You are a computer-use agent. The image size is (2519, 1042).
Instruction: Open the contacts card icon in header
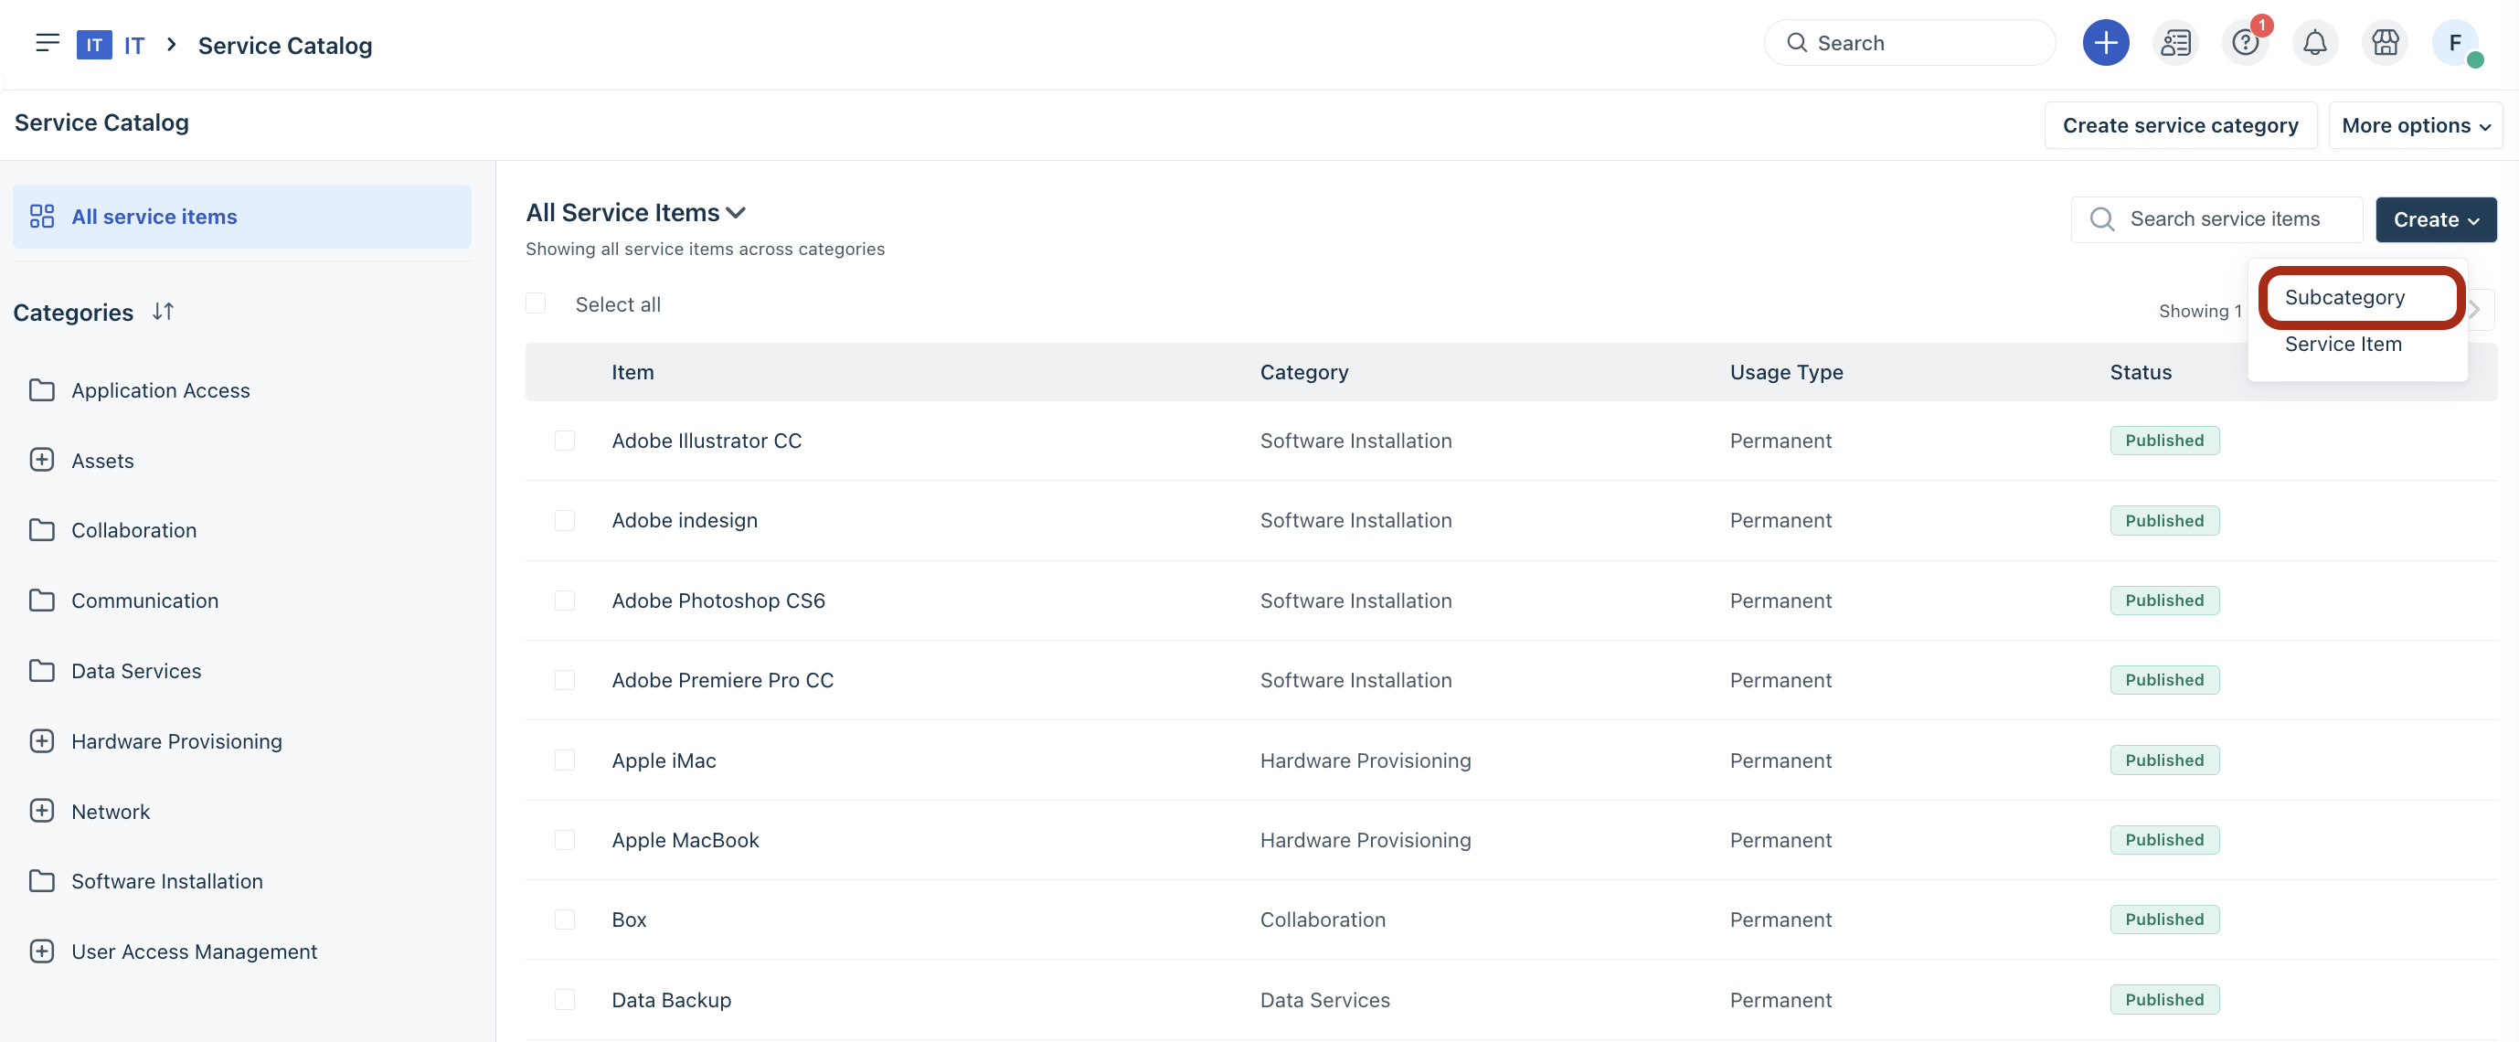click(2174, 43)
